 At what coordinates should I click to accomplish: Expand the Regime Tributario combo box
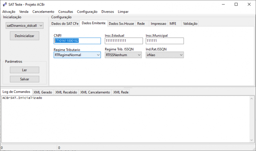[77, 55]
